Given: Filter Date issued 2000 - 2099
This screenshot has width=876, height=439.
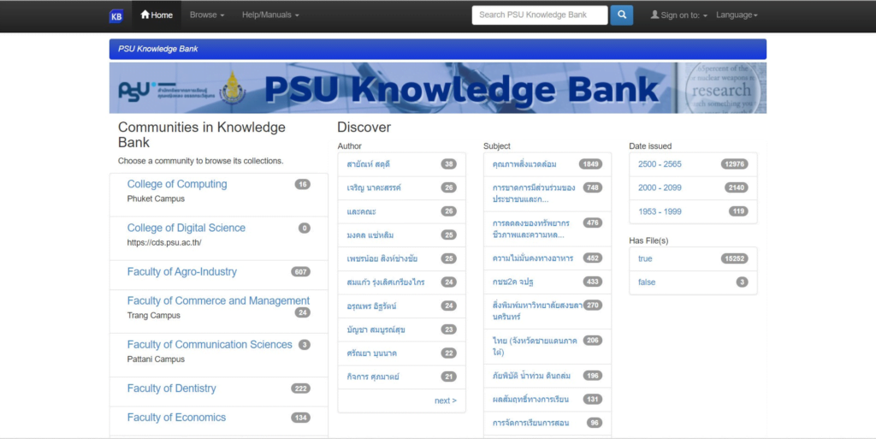Looking at the screenshot, I should click(x=660, y=187).
